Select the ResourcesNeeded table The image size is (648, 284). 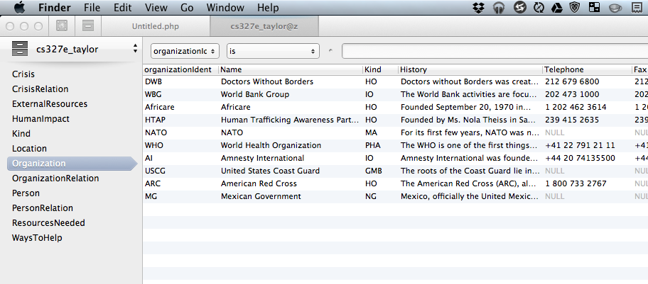48,222
